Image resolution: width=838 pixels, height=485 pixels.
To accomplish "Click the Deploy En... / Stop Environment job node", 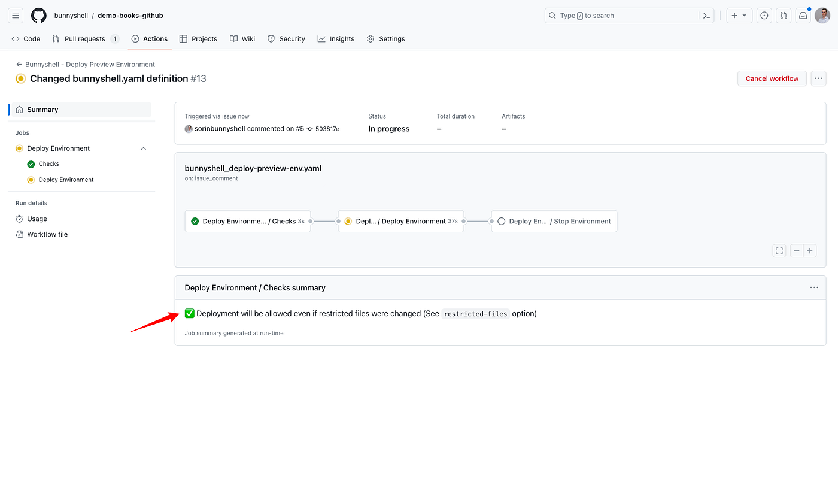I will point(554,221).
